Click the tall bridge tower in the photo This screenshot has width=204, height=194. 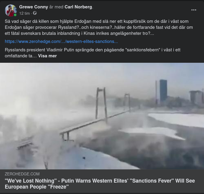[x=101, y=104]
